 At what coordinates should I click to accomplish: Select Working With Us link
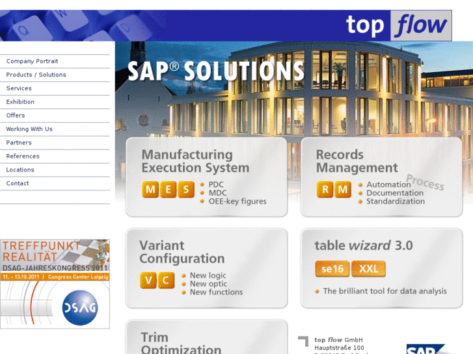[29, 129]
